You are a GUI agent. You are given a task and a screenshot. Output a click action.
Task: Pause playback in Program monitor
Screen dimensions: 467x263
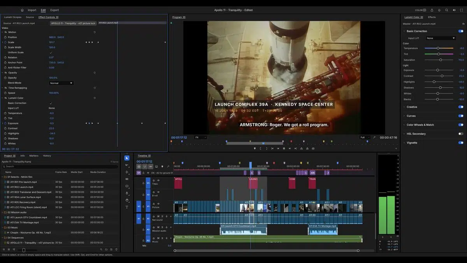284,148
